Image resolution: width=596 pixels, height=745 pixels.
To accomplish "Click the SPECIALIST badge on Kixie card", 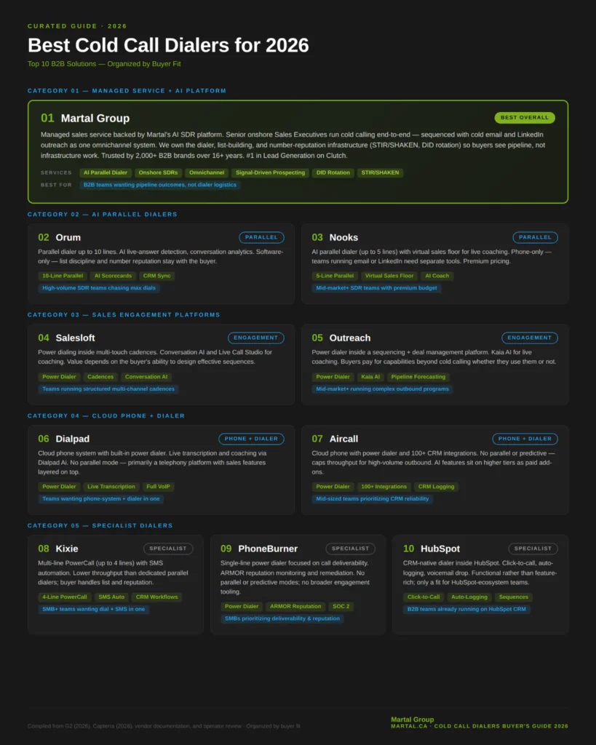I will pyautogui.click(x=168, y=549).
